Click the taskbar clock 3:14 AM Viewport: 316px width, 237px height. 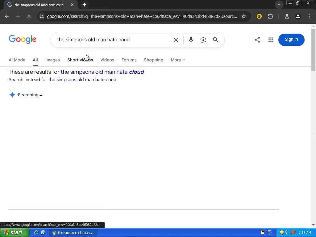coord(305,233)
